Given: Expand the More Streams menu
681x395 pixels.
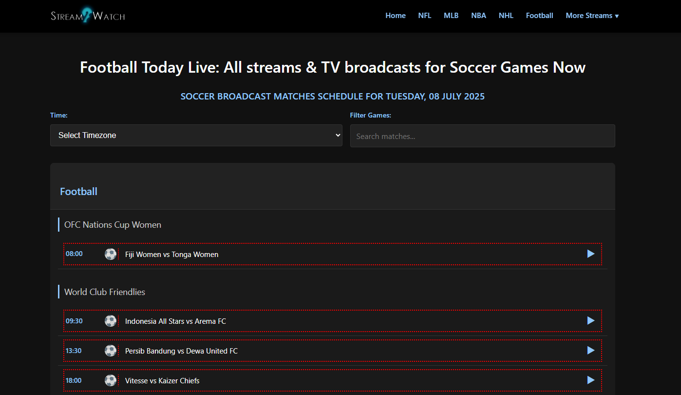Looking at the screenshot, I should 592,16.
